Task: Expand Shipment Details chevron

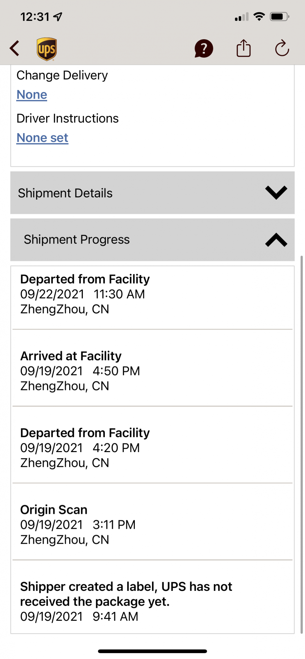Action: [276, 192]
